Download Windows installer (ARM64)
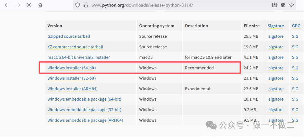304x137 pixels. click(x=72, y=89)
